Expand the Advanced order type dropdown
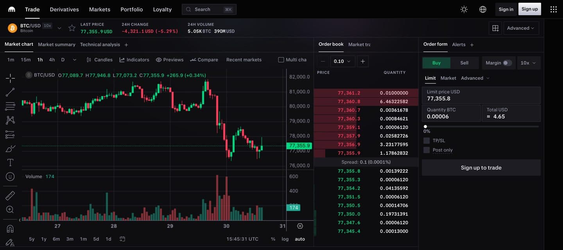The height and width of the screenshot is (250, 563). tap(475, 78)
